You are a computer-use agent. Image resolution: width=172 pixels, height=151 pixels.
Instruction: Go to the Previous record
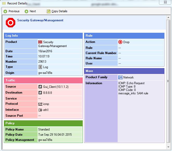[14, 11]
